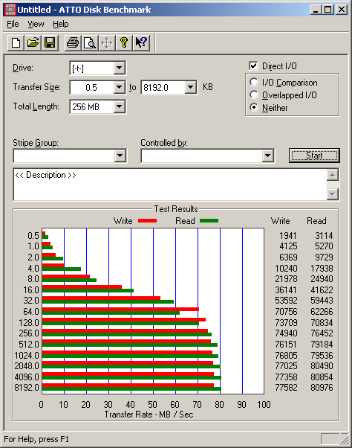Close the ATTO Disk Benchmark window
The width and height of the screenshot is (352, 448).
click(342, 10)
